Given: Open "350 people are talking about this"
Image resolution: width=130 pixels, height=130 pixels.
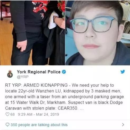Looking at the screenshot, I should [x=39, y=125].
